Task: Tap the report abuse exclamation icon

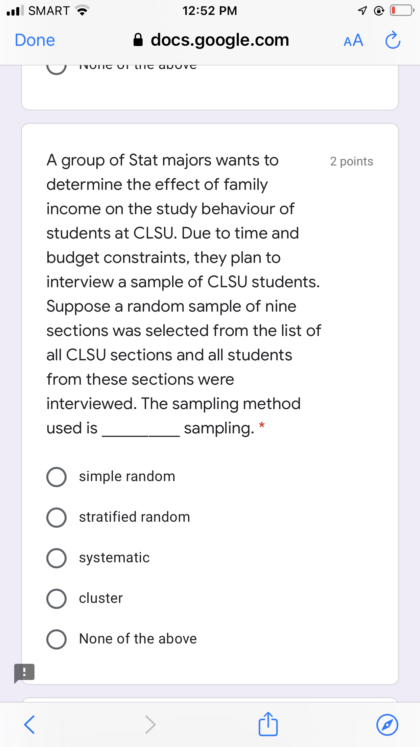Action: pyautogui.click(x=24, y=672)
